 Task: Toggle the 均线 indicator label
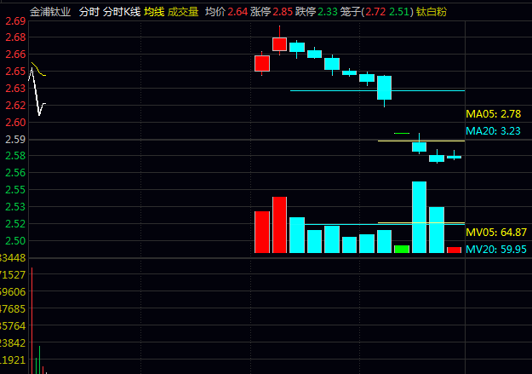point(154,12)
